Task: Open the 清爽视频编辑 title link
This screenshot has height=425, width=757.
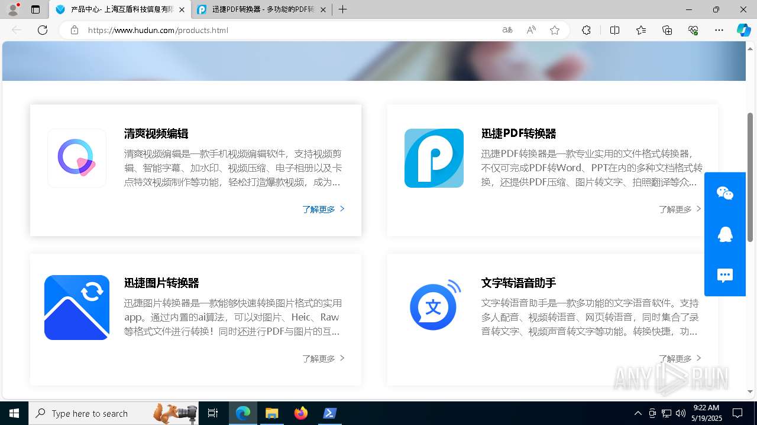Action: pos(156,133)
